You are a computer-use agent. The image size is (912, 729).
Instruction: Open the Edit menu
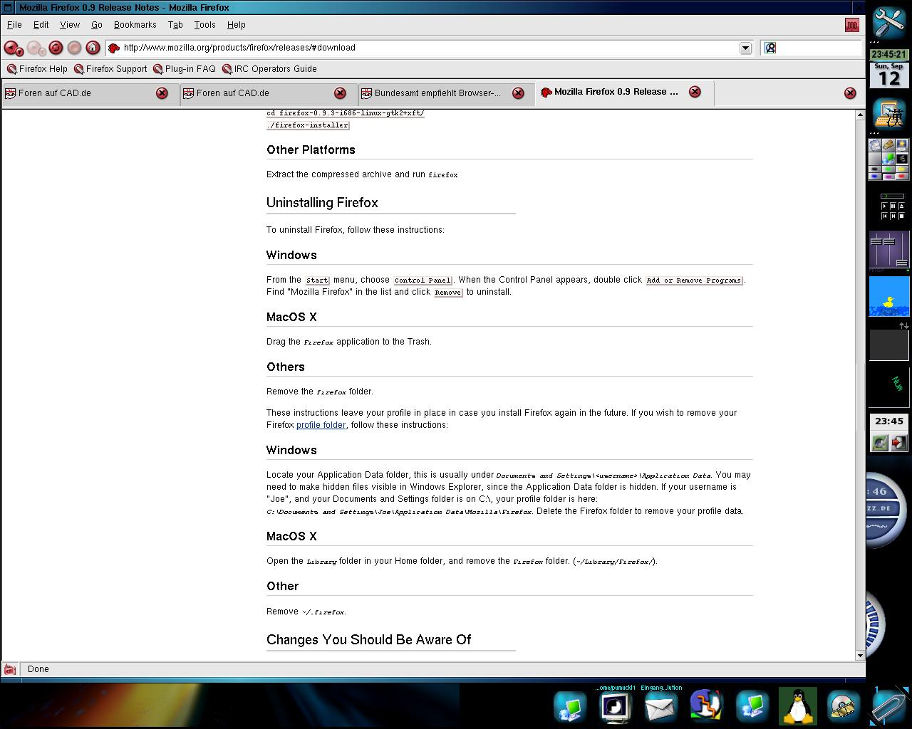pyautogui.click(x=41, y=25)
